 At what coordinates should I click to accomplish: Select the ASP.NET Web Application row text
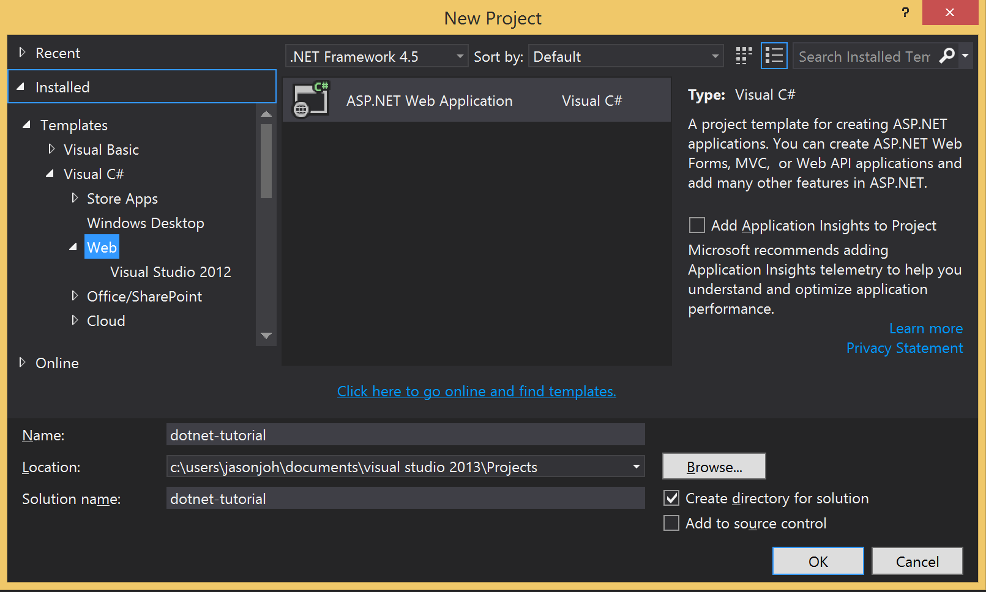tap(430, 100)
